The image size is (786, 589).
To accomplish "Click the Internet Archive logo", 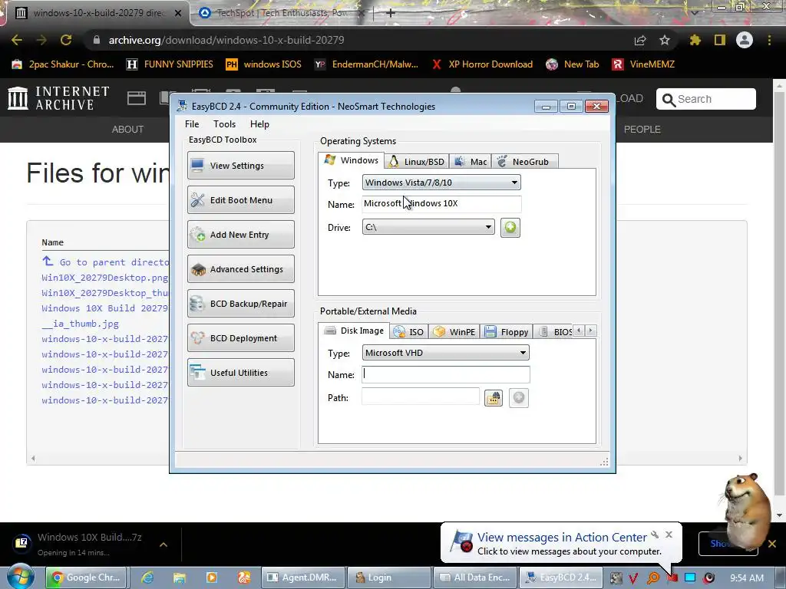I will pos(58,97).
